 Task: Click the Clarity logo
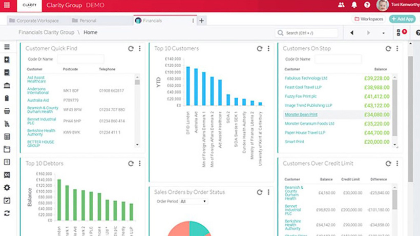point(30,5)
